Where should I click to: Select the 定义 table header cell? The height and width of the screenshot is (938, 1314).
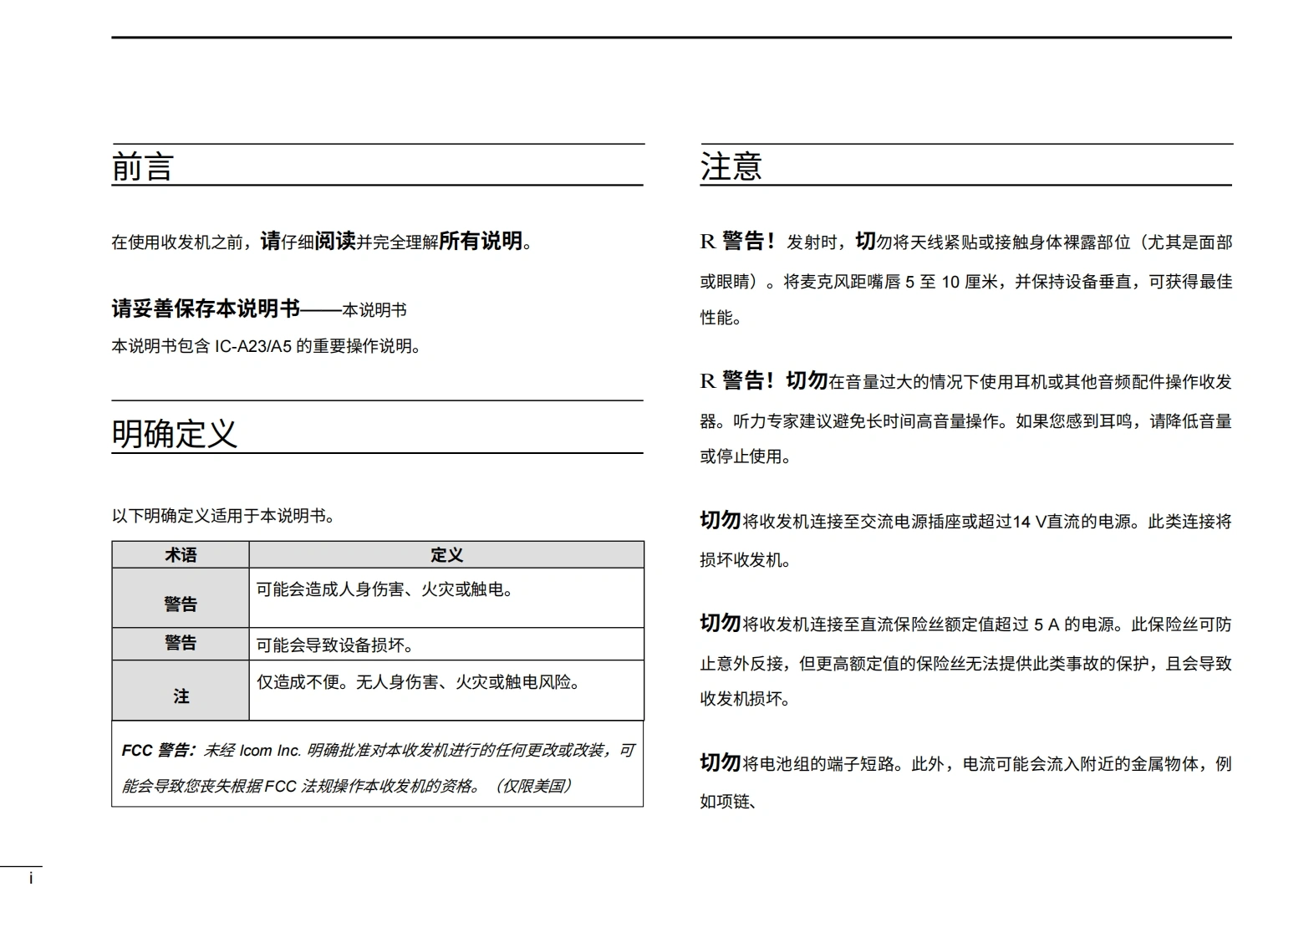tap(446, 555)
